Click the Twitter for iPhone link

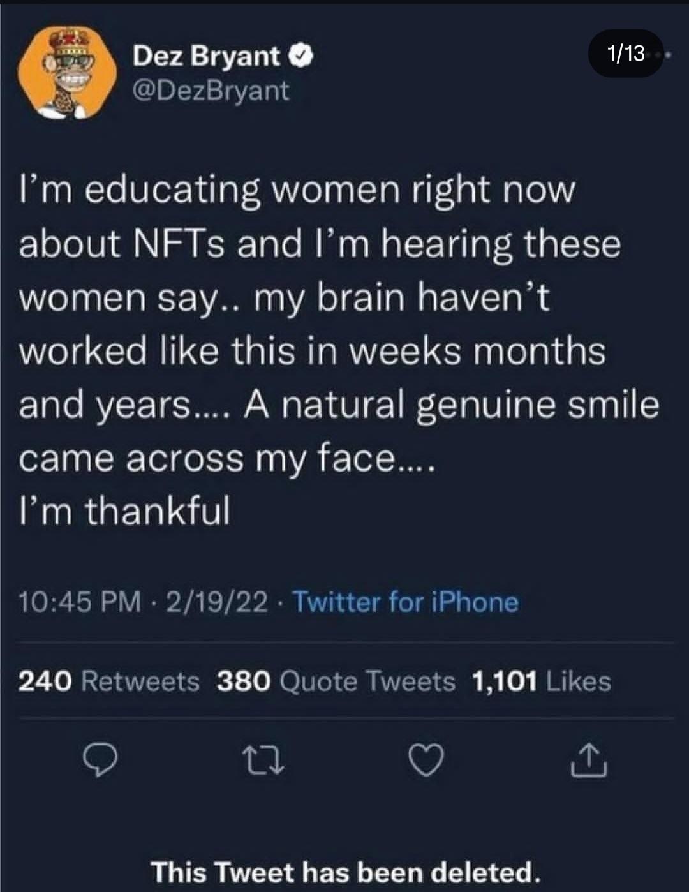pyautogui.click(x=405, y=602)
